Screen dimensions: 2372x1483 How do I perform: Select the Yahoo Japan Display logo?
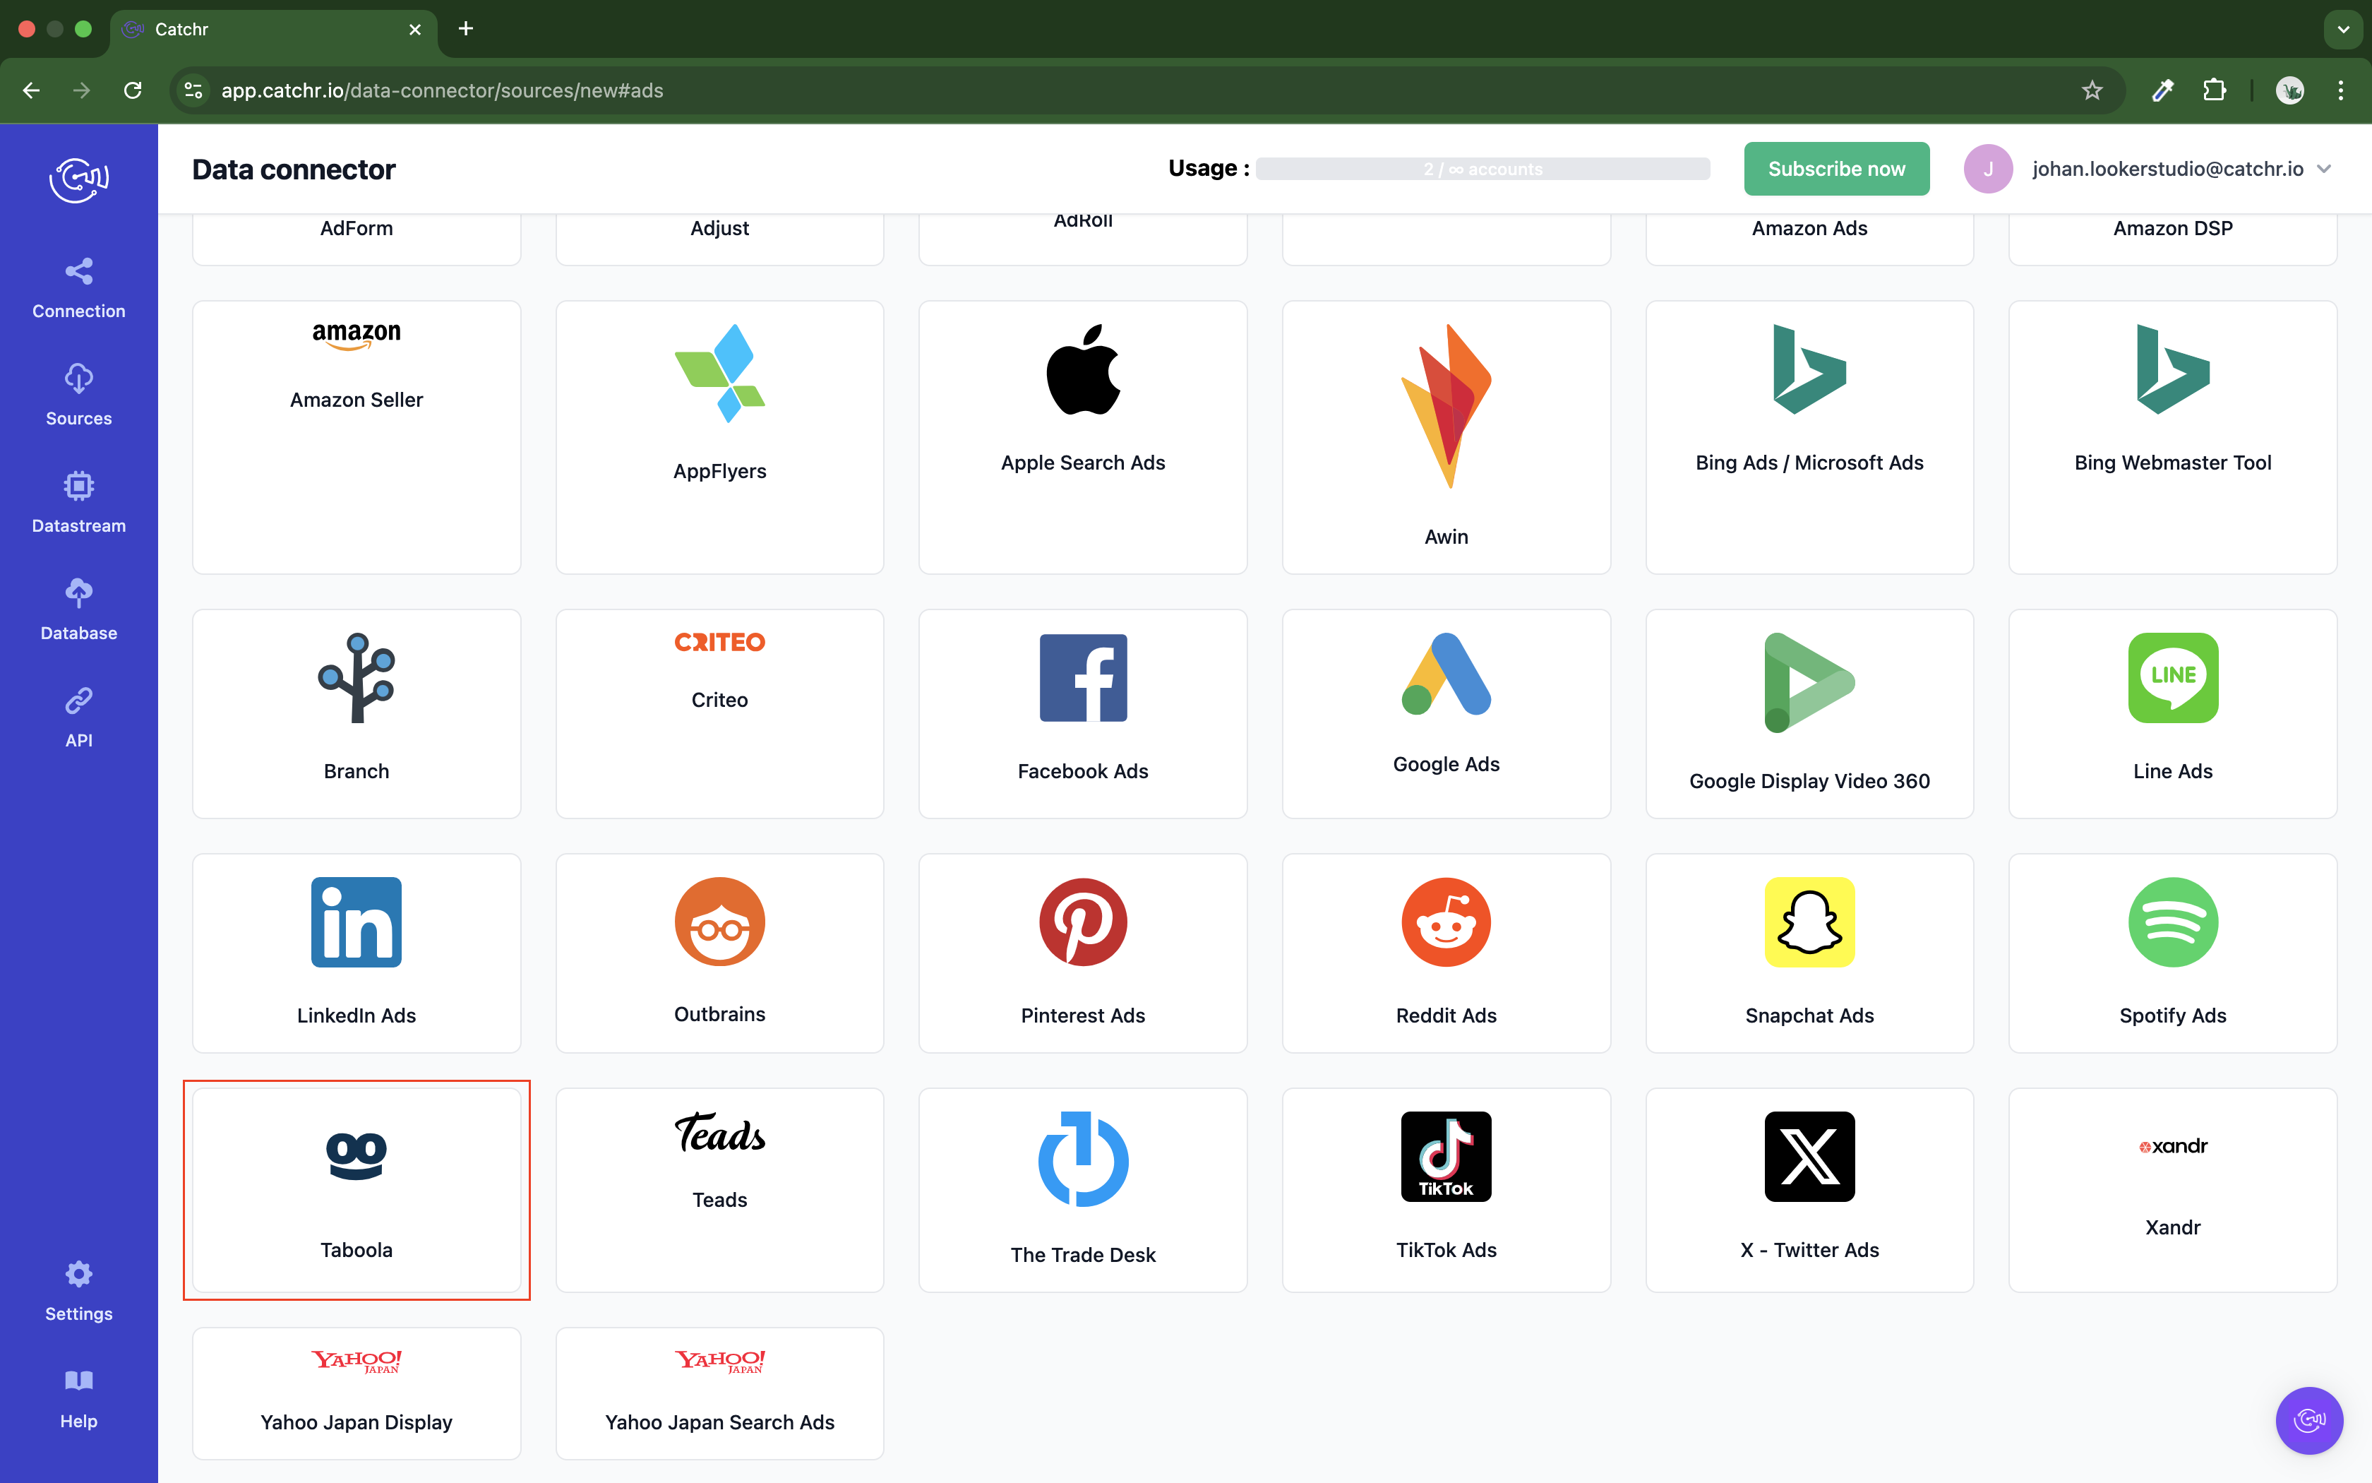(x=357, y=1360)
